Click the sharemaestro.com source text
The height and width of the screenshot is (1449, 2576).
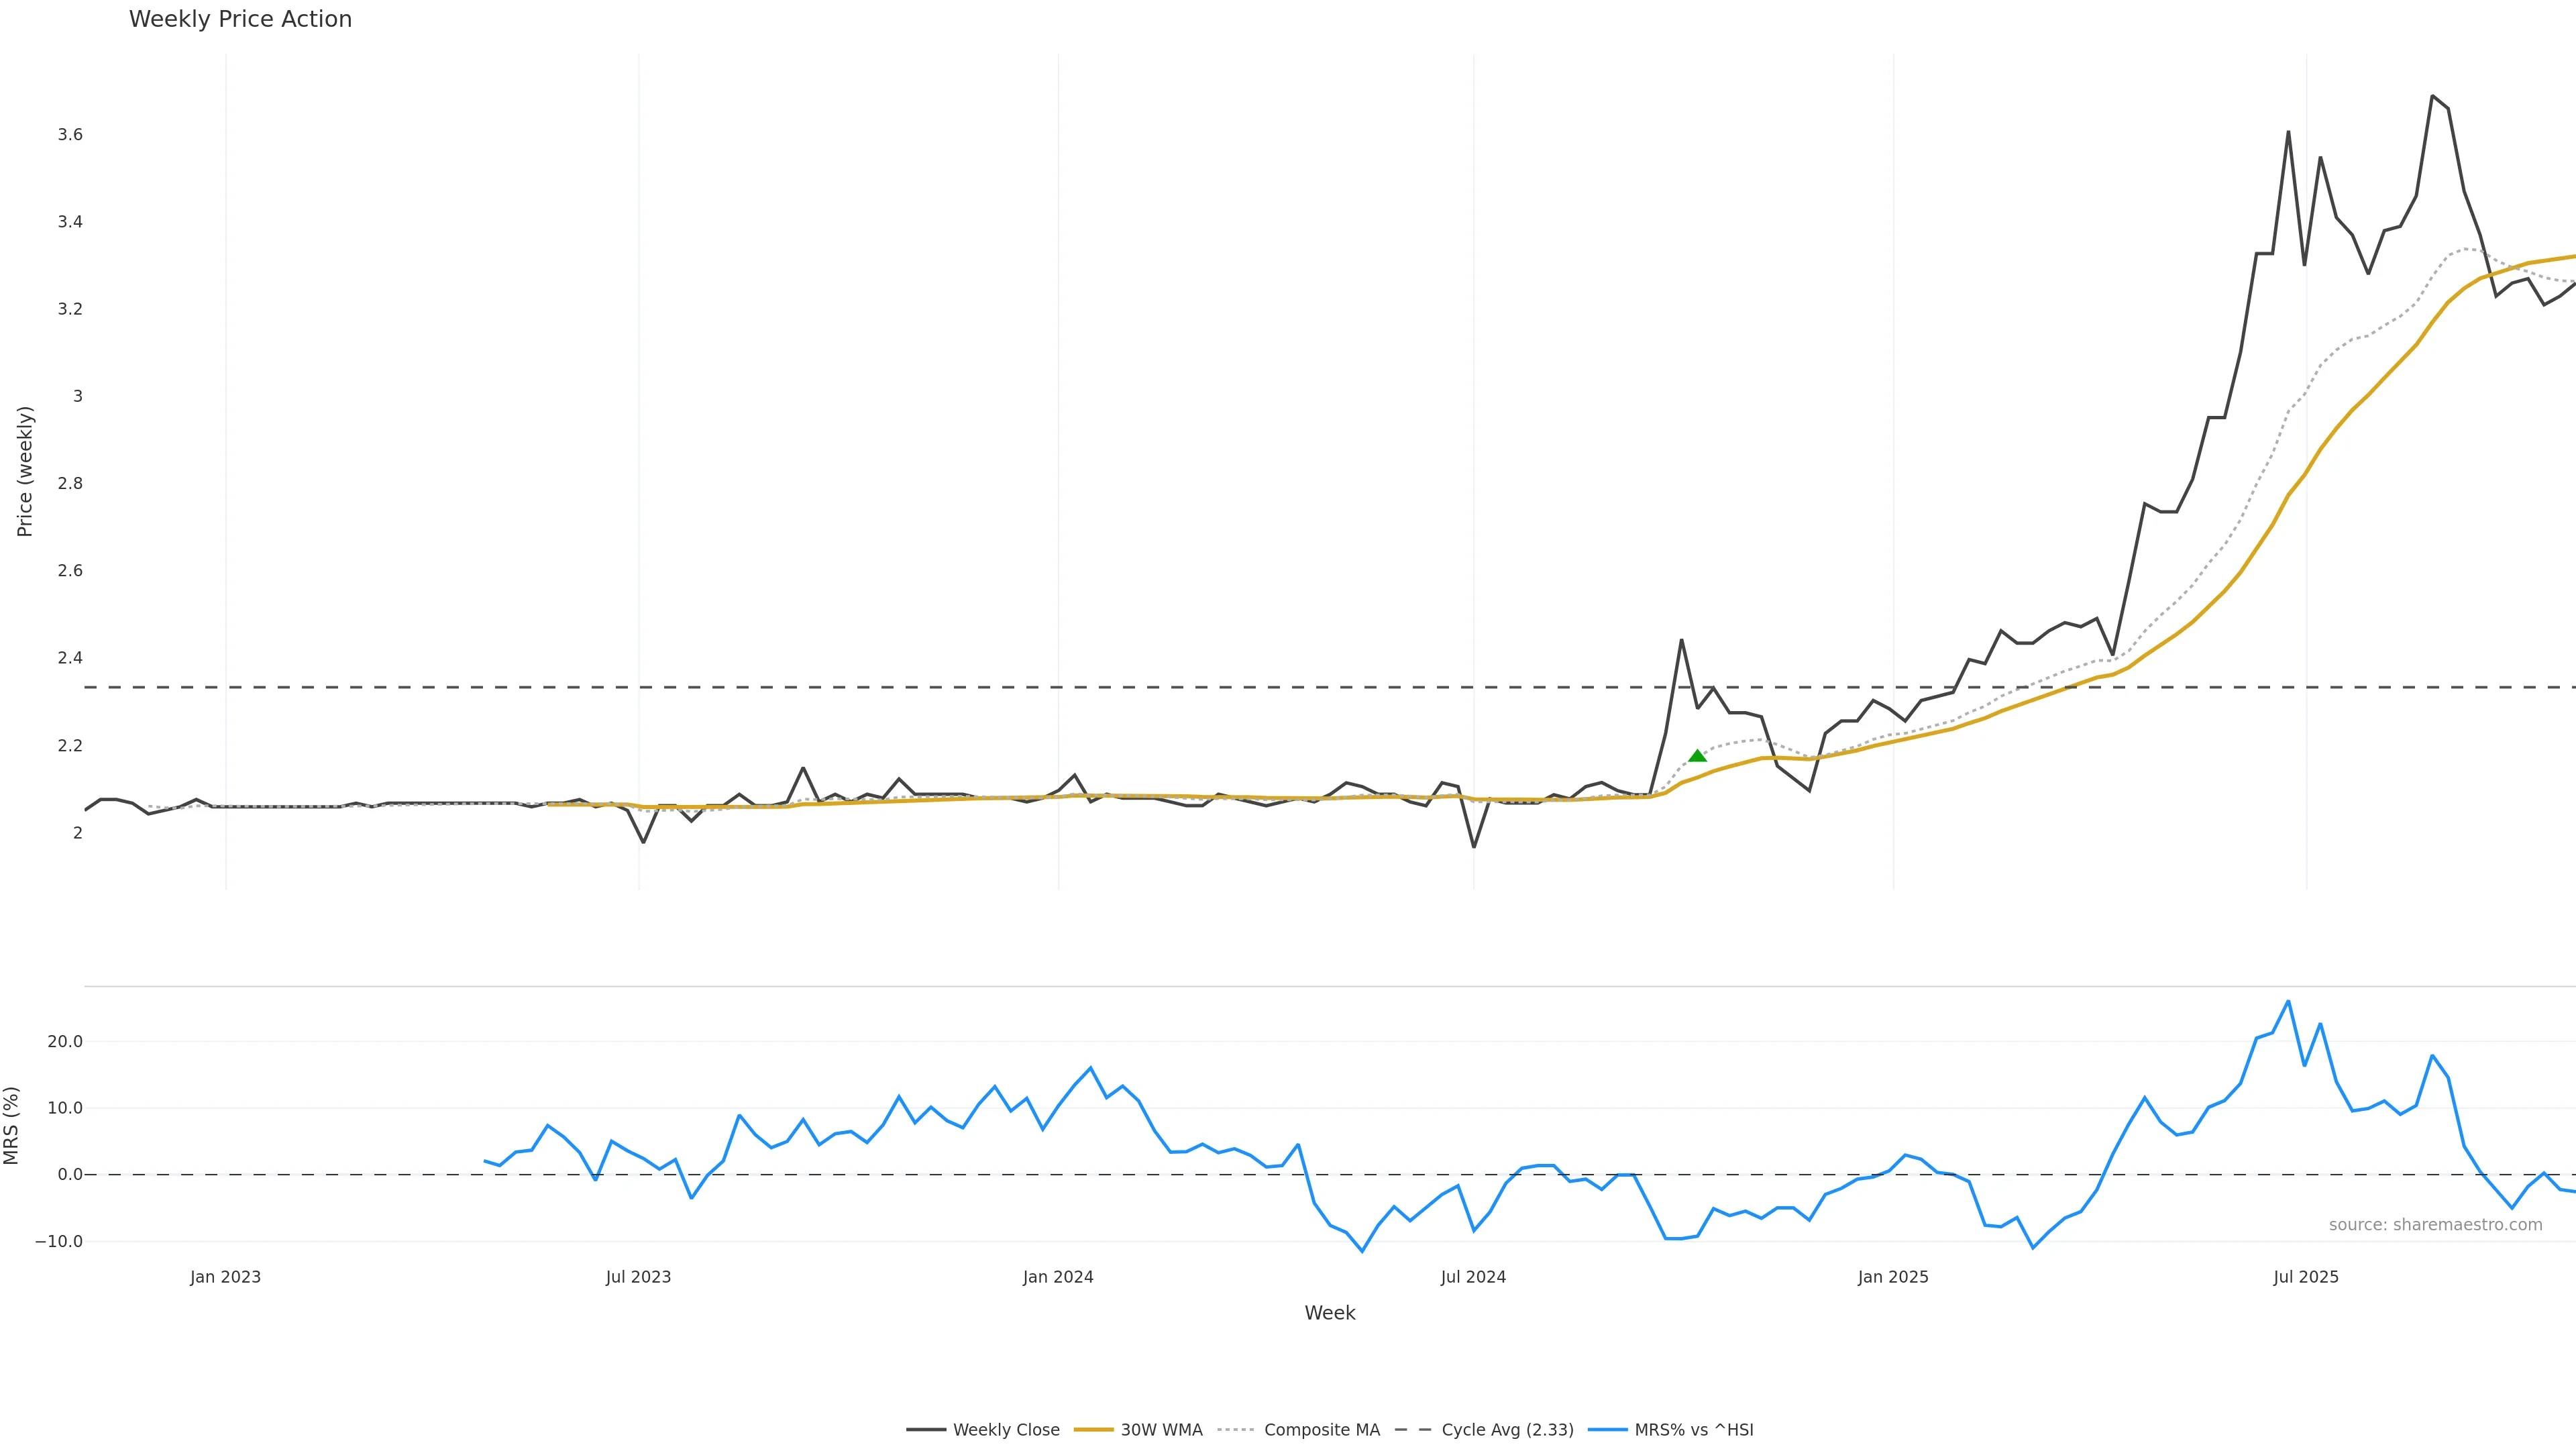coord(2435,1225)
